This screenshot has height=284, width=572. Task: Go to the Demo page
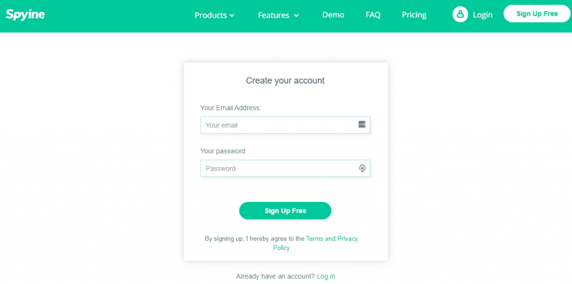coord(333,15)
